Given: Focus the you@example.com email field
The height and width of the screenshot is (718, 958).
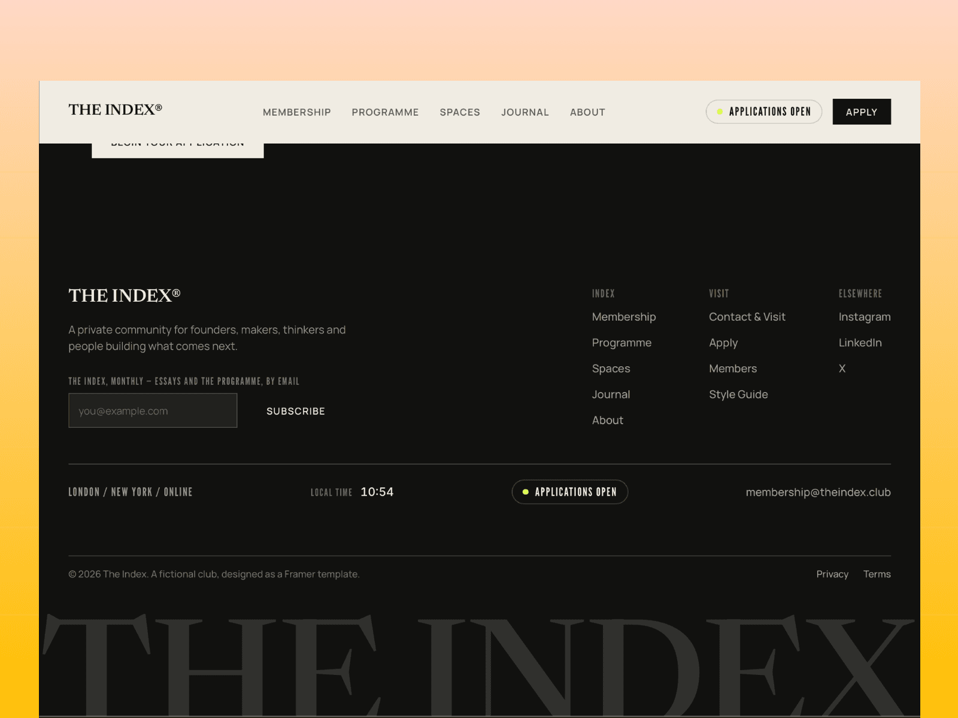Looking at the screenshot, I should (153, 410).
